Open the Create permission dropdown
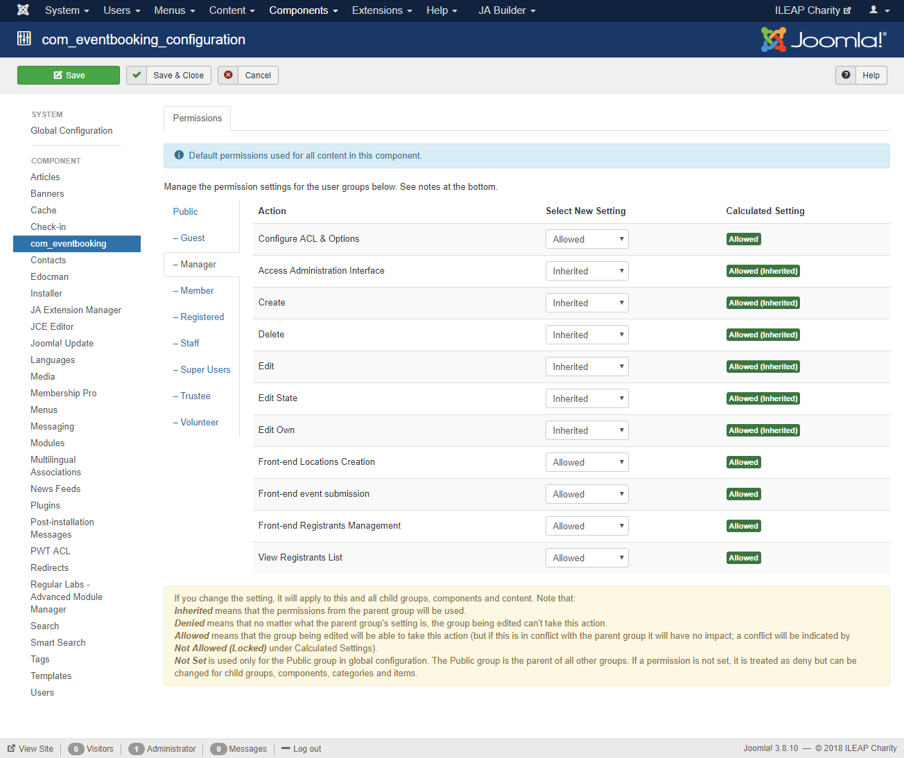Image resolution: width=904 pixels, height=758 pixels. pos(586,303)
